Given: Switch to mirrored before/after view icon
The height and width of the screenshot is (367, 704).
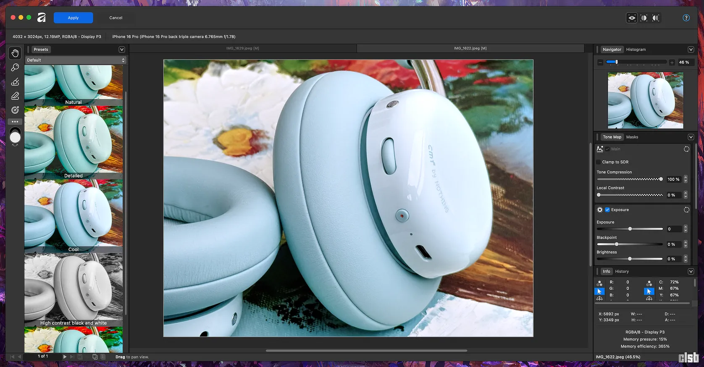Looking at the screenshot, I should click(x=656, y=18).
